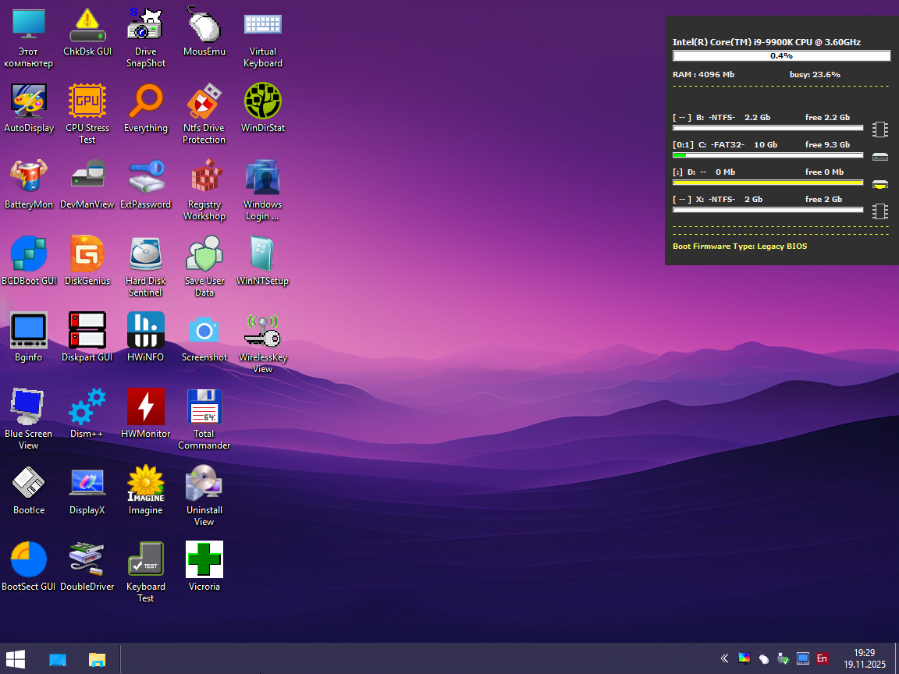899x674 pixels.
Task: Open the Everything search icon
Action: click(146, 101)
